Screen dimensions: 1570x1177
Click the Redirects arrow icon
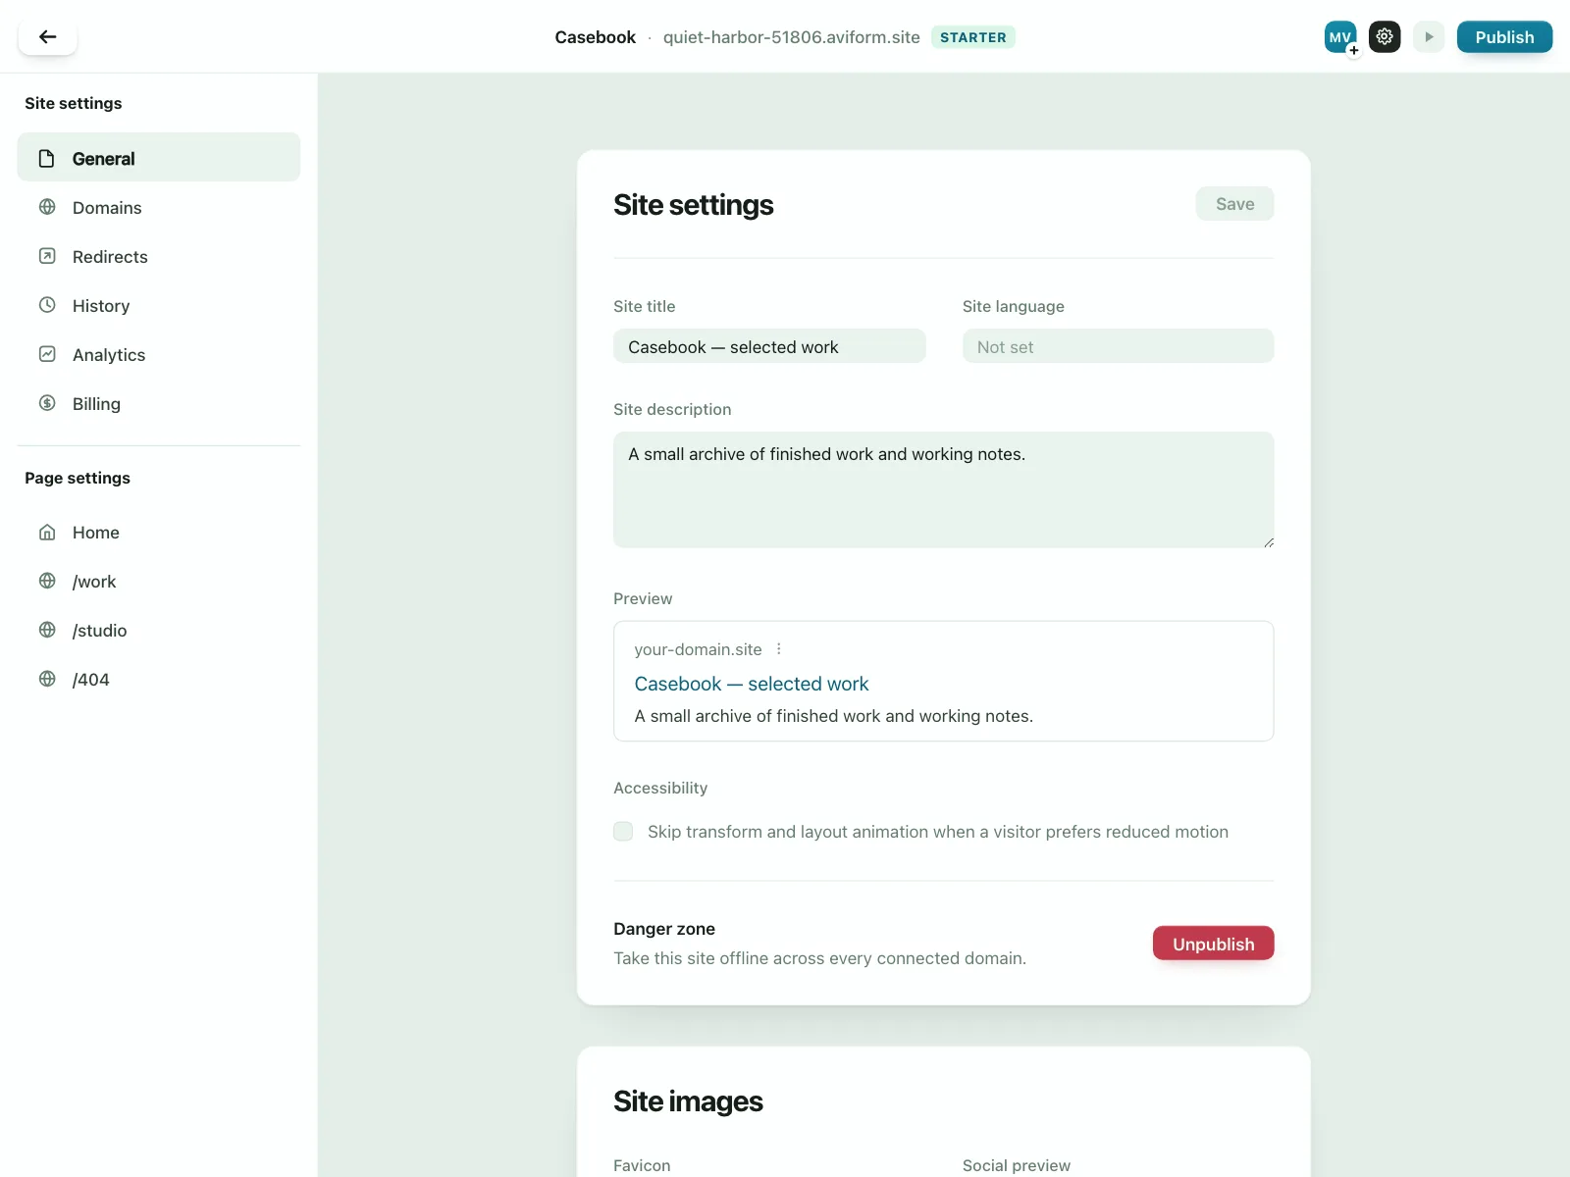tap(47, 256)
